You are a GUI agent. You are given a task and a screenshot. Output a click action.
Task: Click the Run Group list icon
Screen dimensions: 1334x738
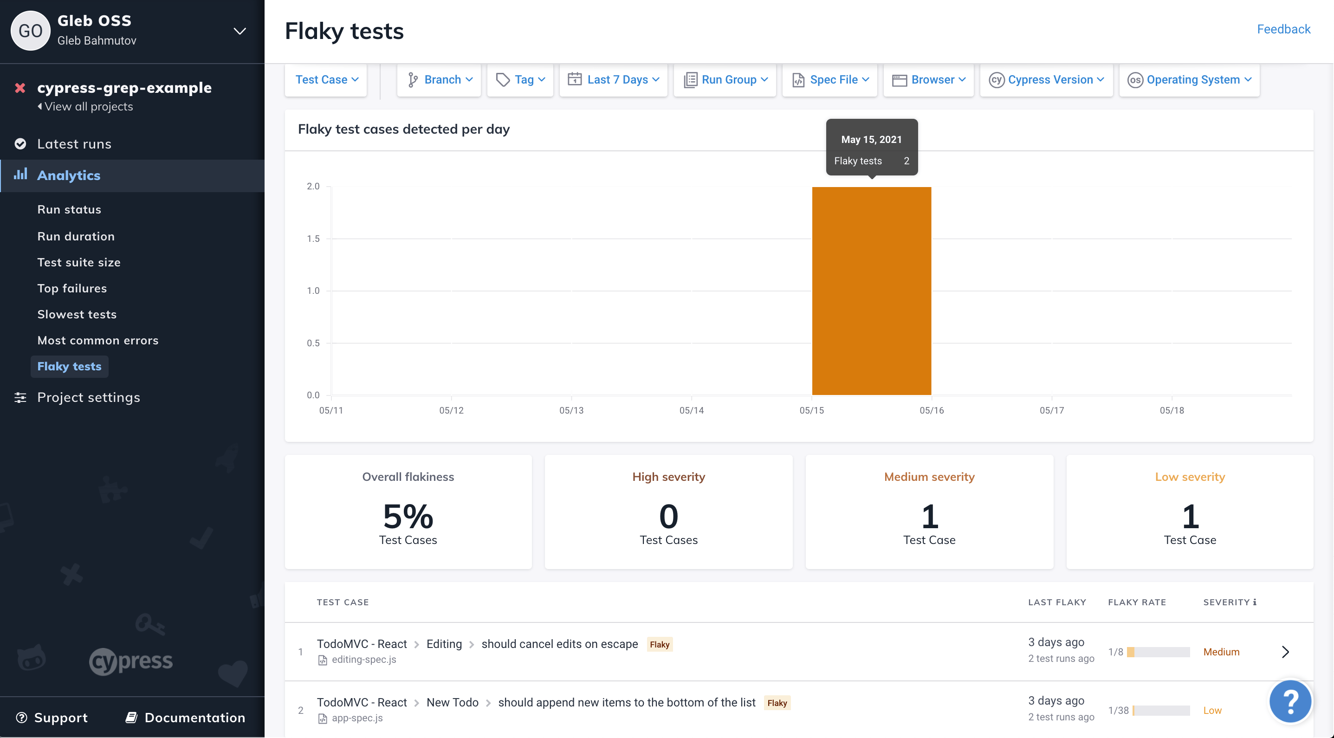tap(690, 80)
